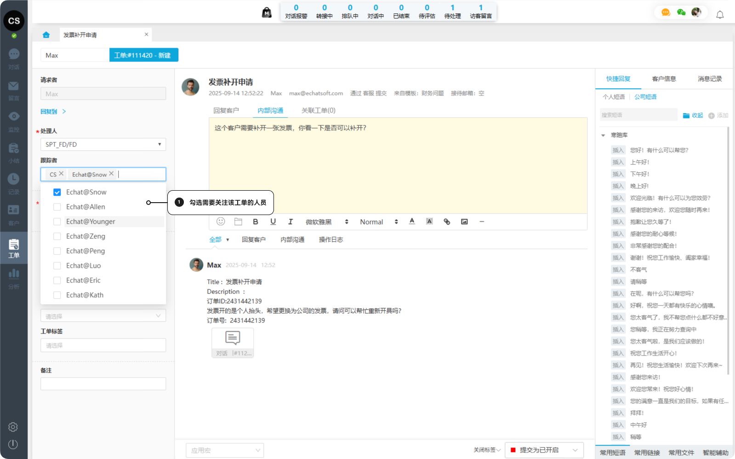Expand the 应用宏 macro dropdown
Viewport: 735px width, 459px height.
[x=225, y=450]
